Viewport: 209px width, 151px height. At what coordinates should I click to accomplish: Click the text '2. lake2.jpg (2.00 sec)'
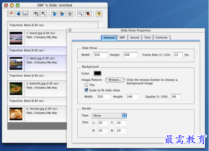point(40,58)
